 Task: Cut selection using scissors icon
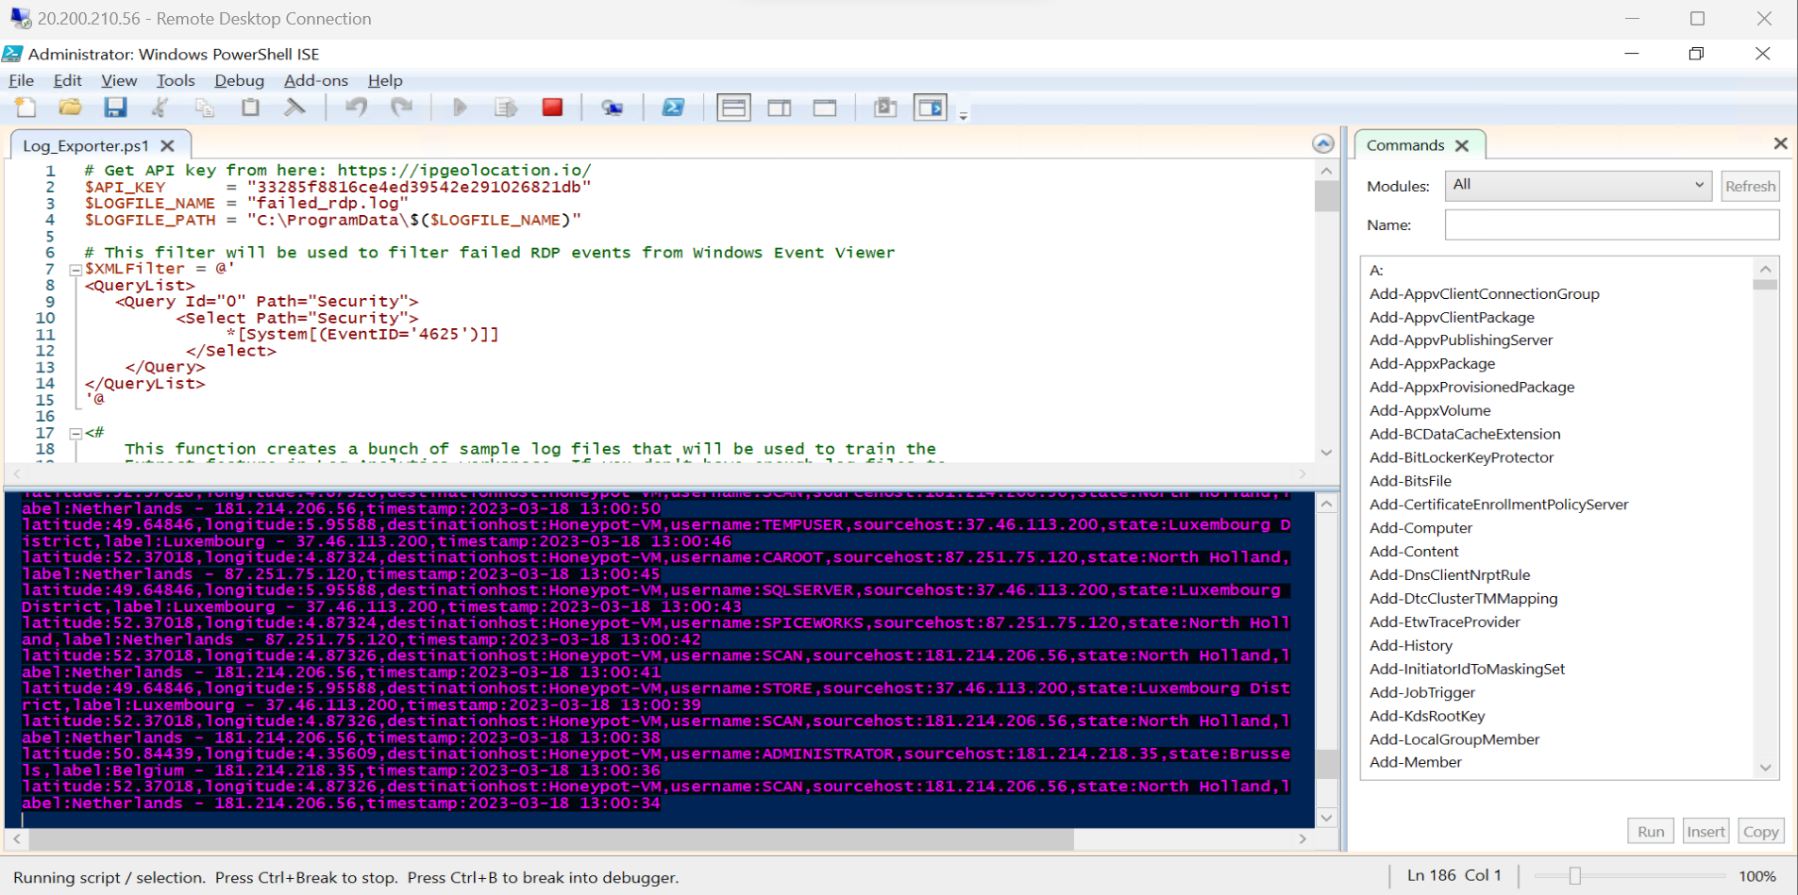[x=160, y=108]
